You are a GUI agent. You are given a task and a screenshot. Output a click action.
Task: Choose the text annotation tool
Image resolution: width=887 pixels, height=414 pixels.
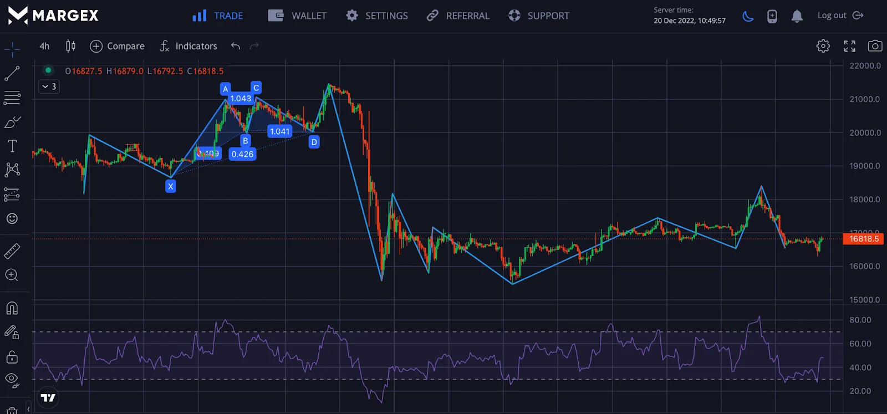(12, 146)
